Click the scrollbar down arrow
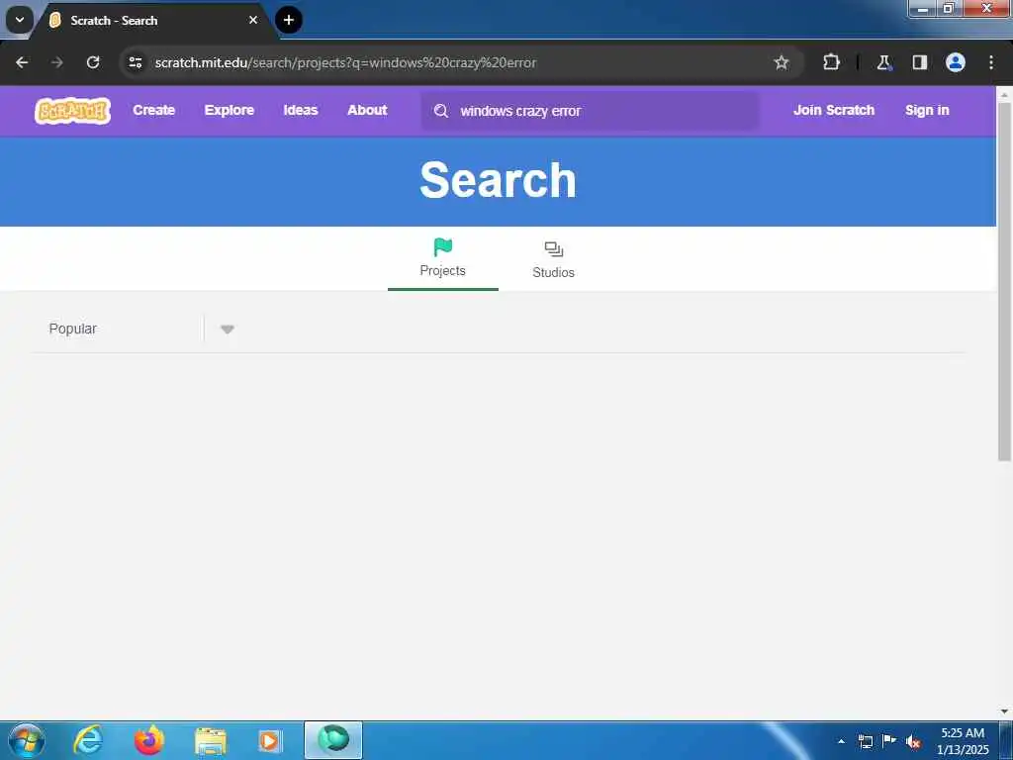 1004,712
